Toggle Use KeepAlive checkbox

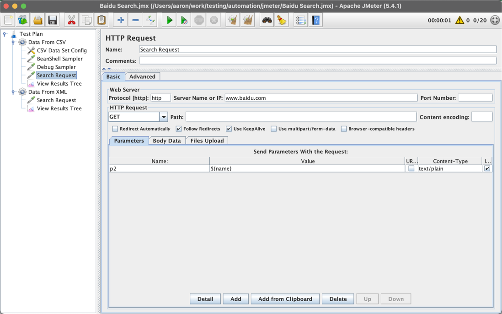pyautogui.click(x=229, y=129)
